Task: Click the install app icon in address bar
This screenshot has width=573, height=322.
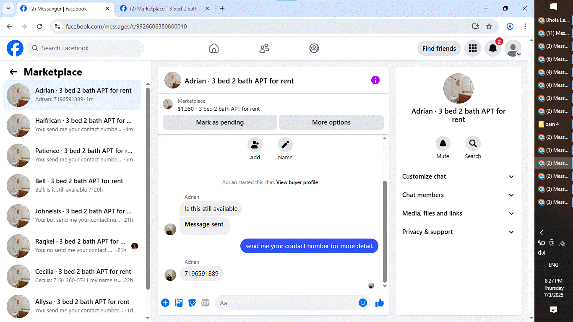Action: pos(476,26)
